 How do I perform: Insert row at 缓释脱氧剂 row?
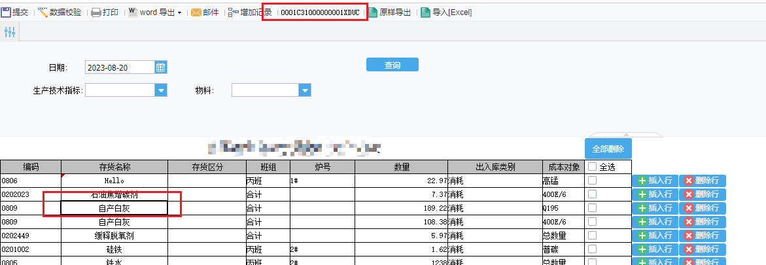point(655,236)
